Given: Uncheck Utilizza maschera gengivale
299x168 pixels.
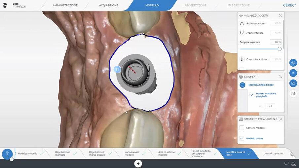Looking at the screenshot, I should pyautogui.click(x=252, y=95).
